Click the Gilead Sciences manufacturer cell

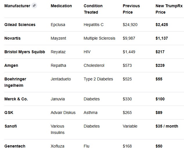(20, 25)
